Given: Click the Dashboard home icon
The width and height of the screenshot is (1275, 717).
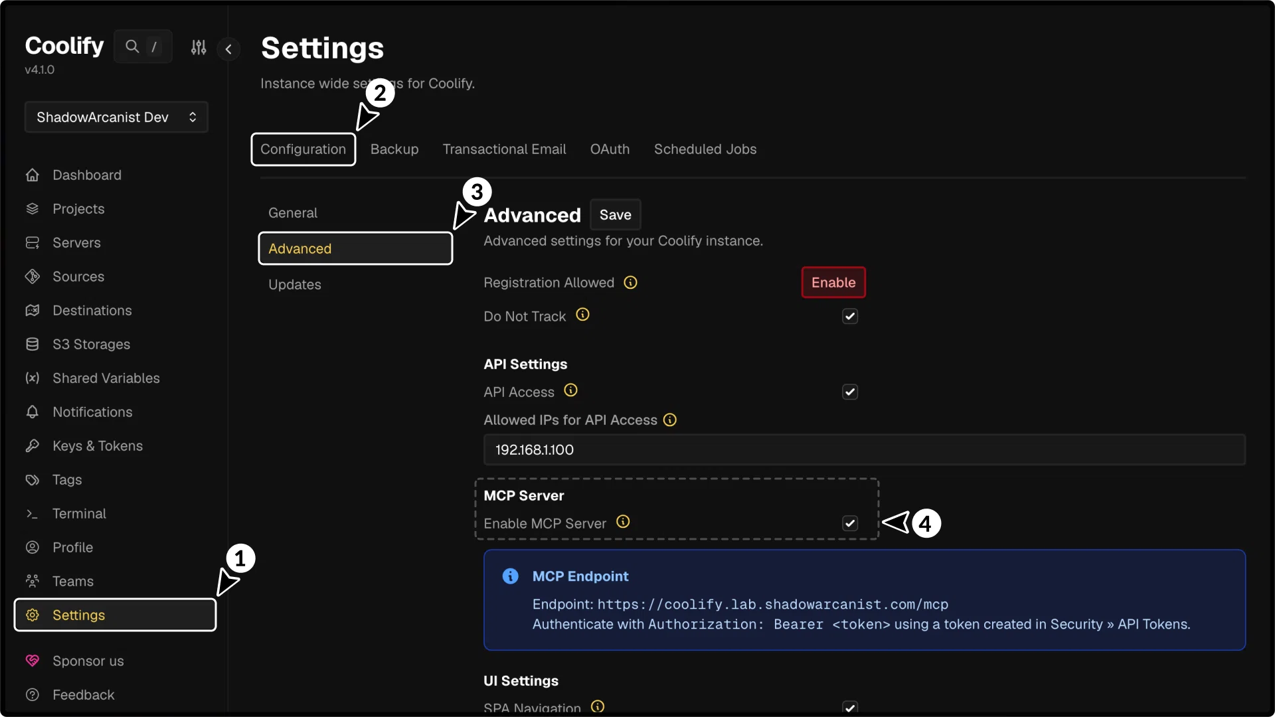Looking at the screenshot, I should click(x=32, y=175).
